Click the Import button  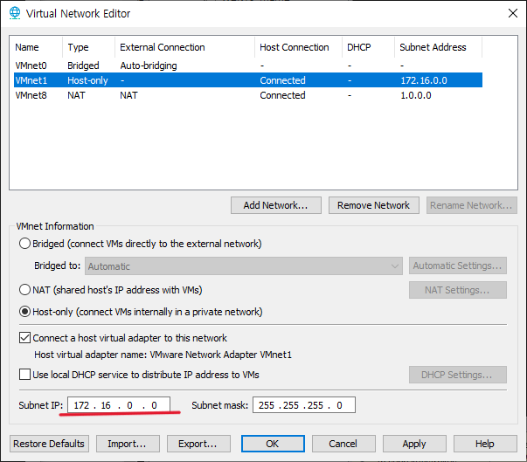(128, 444)
